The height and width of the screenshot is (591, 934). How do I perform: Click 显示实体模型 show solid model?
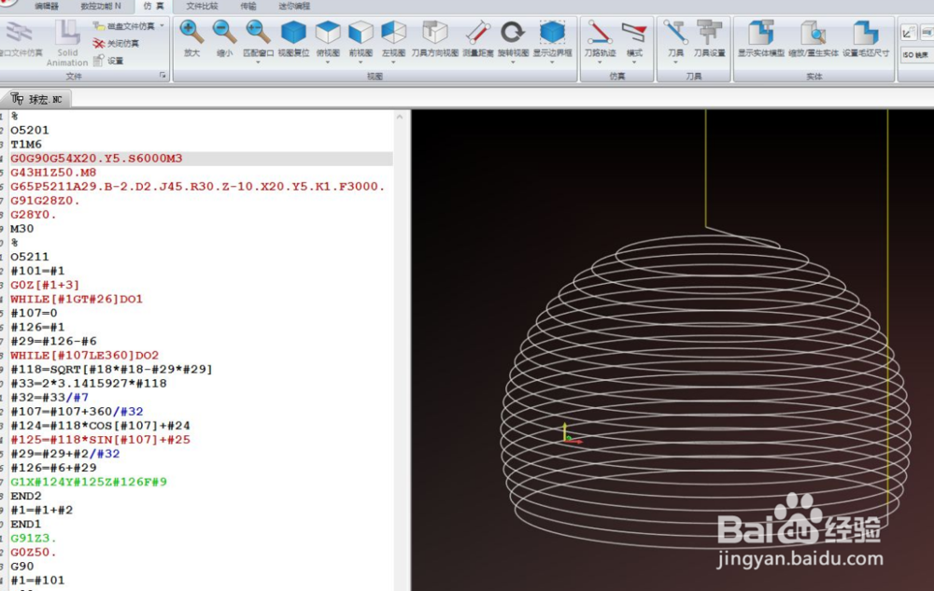760,32
